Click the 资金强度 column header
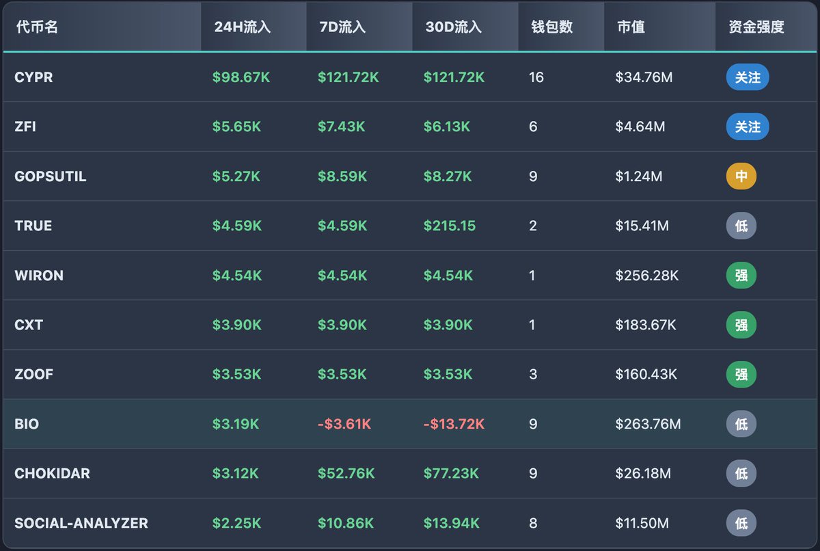This screenshot has height=551, width=820. tap(756, 27)
